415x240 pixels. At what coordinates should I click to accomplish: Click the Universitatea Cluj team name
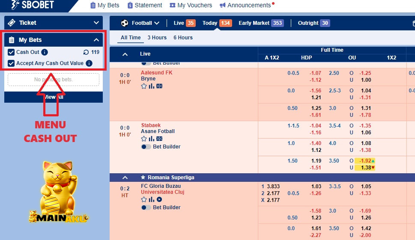162,192
